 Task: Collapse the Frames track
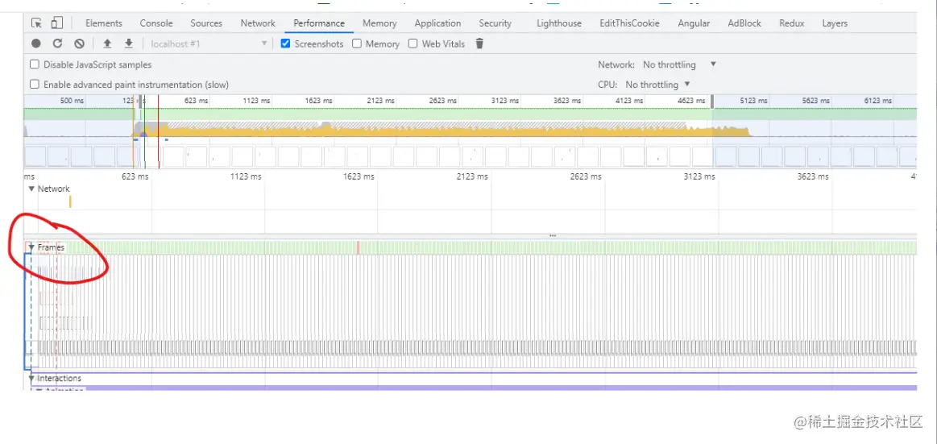coord(31,247)
